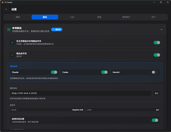Click the 运行中 status badge
This screenshot has height=132, width=171.
point(57,30)
